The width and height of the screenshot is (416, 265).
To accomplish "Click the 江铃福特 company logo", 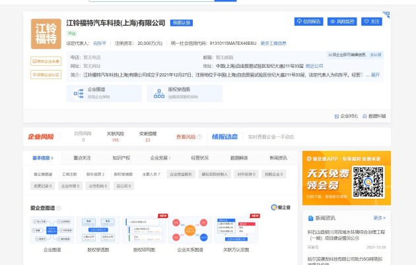I will tap(46, 34).
